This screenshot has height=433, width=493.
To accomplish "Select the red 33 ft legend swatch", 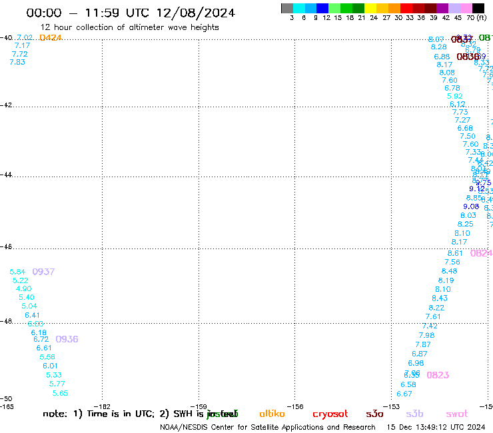I will pyautogui.click(x=406, y=8).
